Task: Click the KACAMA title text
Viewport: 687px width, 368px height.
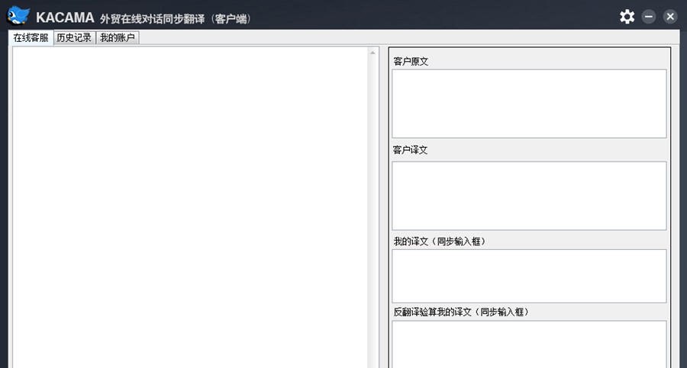Action: coord(65,18)
